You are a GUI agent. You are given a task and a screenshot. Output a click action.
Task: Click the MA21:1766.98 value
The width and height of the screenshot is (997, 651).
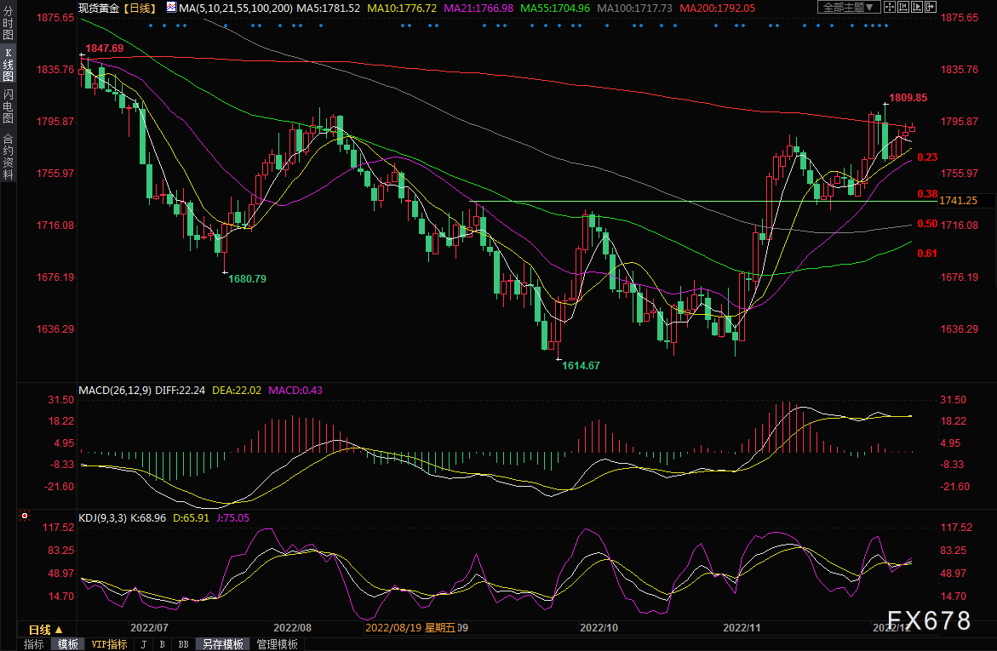[x=478, y=9]
